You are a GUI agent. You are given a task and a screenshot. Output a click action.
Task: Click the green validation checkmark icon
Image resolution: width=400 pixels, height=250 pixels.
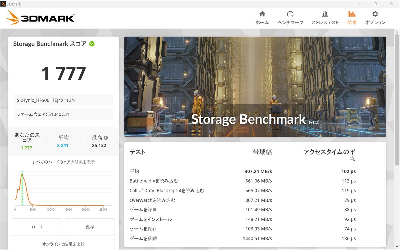(x=92, y=44)
